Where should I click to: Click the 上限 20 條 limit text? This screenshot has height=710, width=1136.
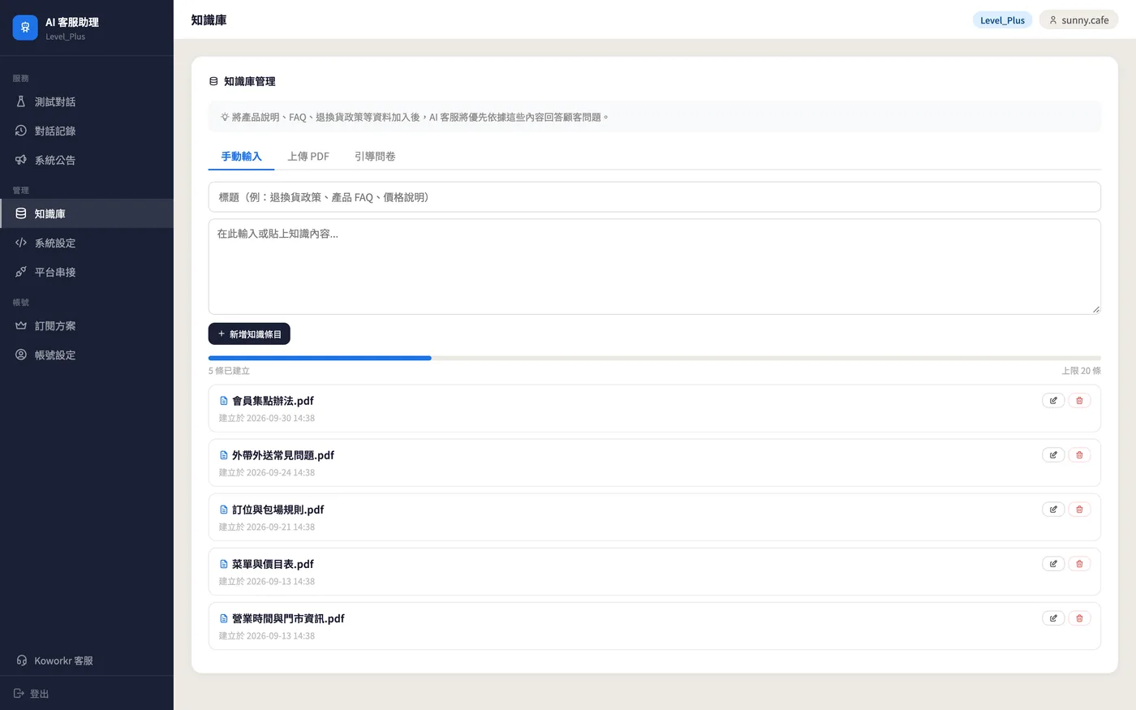coord(1081,371)
